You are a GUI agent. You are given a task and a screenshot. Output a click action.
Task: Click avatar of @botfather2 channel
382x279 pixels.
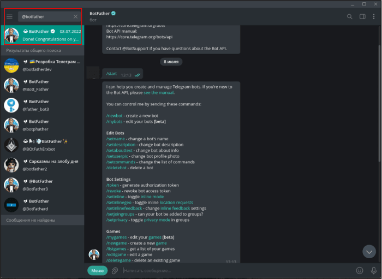pos(11,165)
